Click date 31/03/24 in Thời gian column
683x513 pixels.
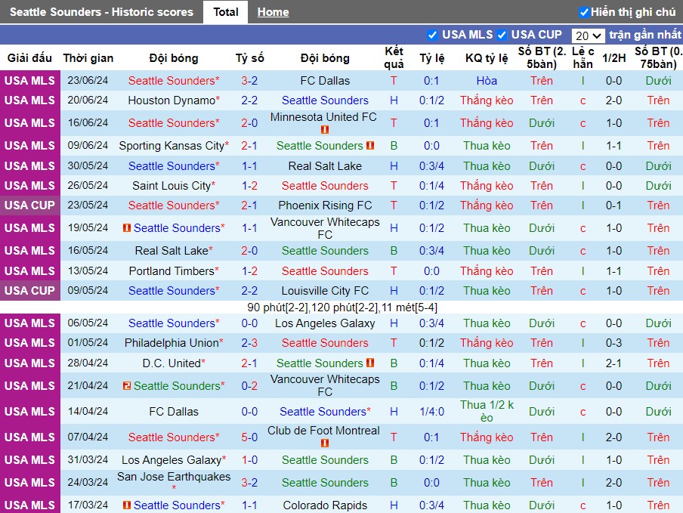88,460
